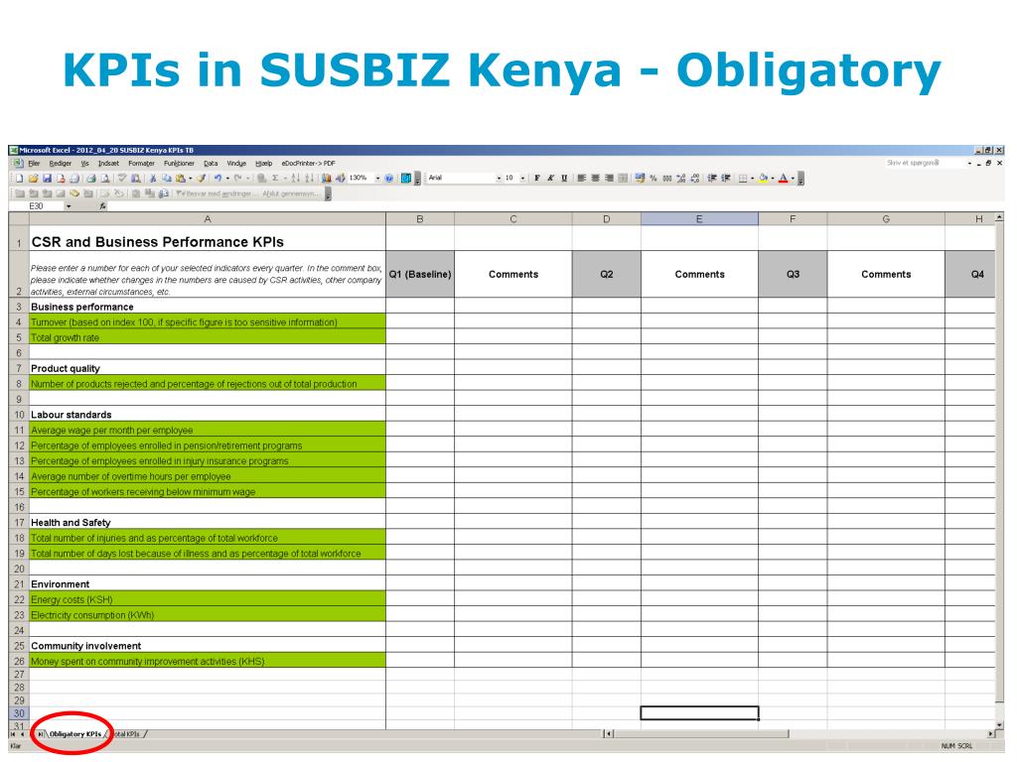Click the blue Help question mark icon

point(388,179)
